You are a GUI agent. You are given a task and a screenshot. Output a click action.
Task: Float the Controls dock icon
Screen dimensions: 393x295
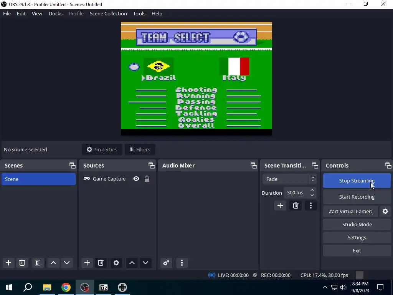coord(388,166)
